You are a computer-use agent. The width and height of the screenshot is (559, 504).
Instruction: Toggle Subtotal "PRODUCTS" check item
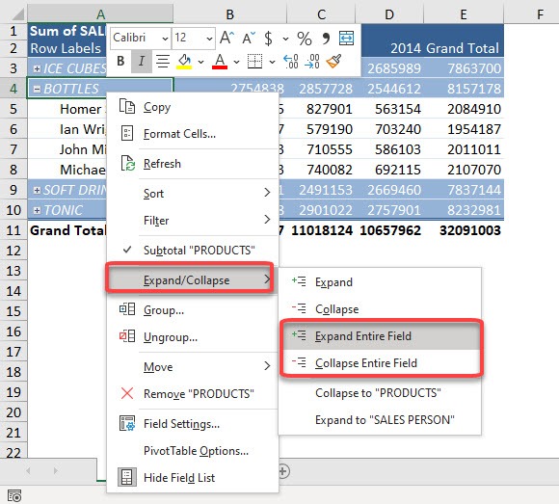coord(193,250)
